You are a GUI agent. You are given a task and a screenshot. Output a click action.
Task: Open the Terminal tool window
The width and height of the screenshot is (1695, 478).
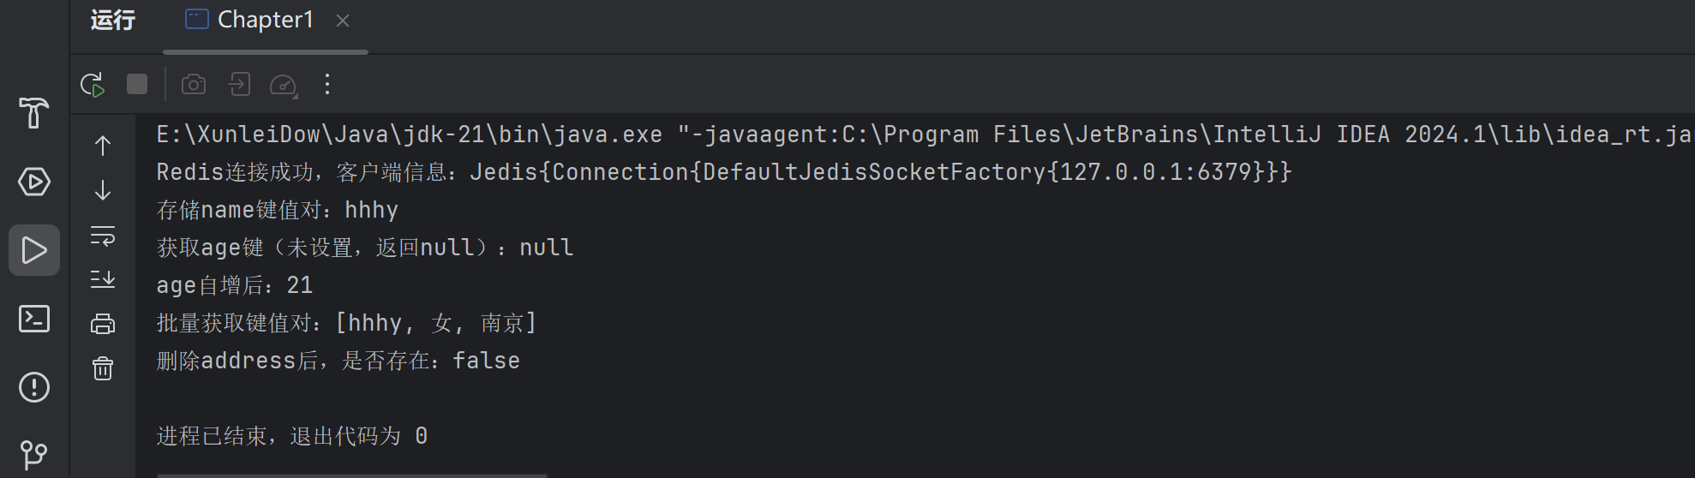pos(34,319)
